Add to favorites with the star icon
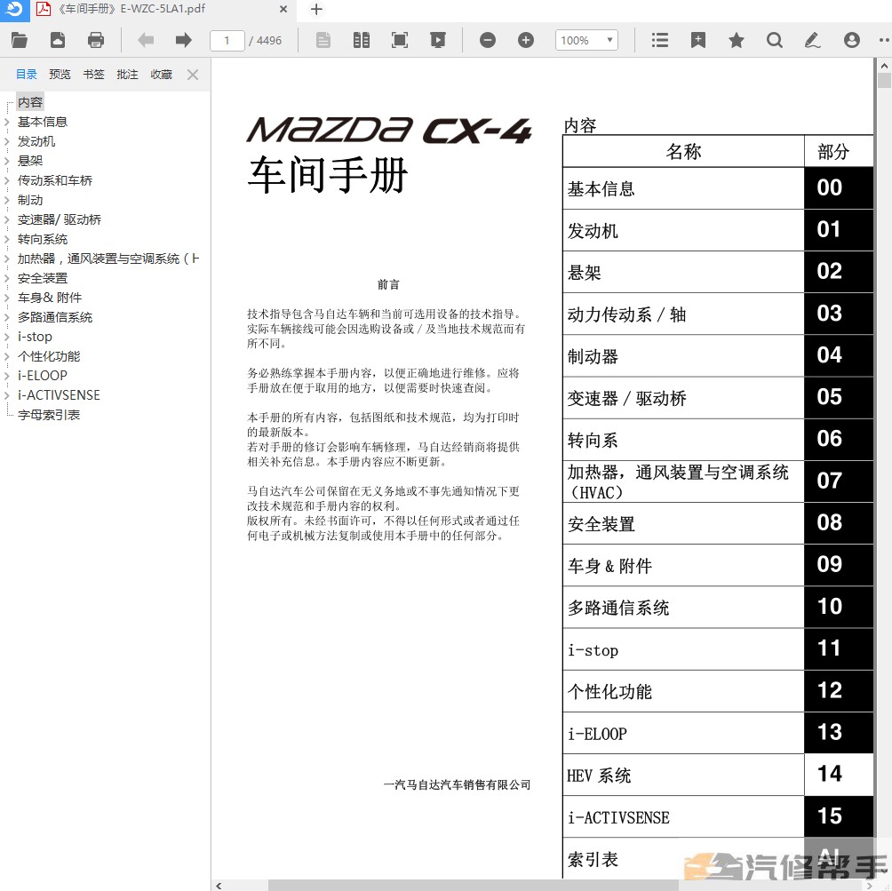This screenshot has height=891, width=892. 737,40
